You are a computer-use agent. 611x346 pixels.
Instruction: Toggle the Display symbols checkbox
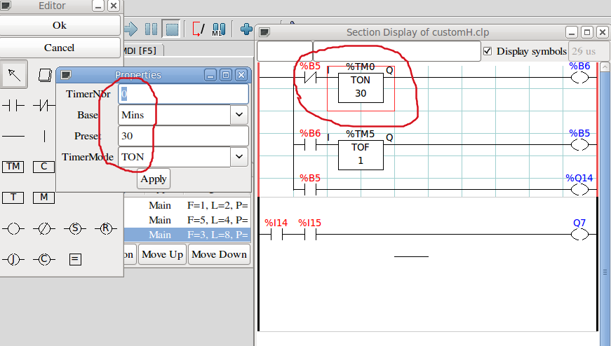[x=488, y=51]
